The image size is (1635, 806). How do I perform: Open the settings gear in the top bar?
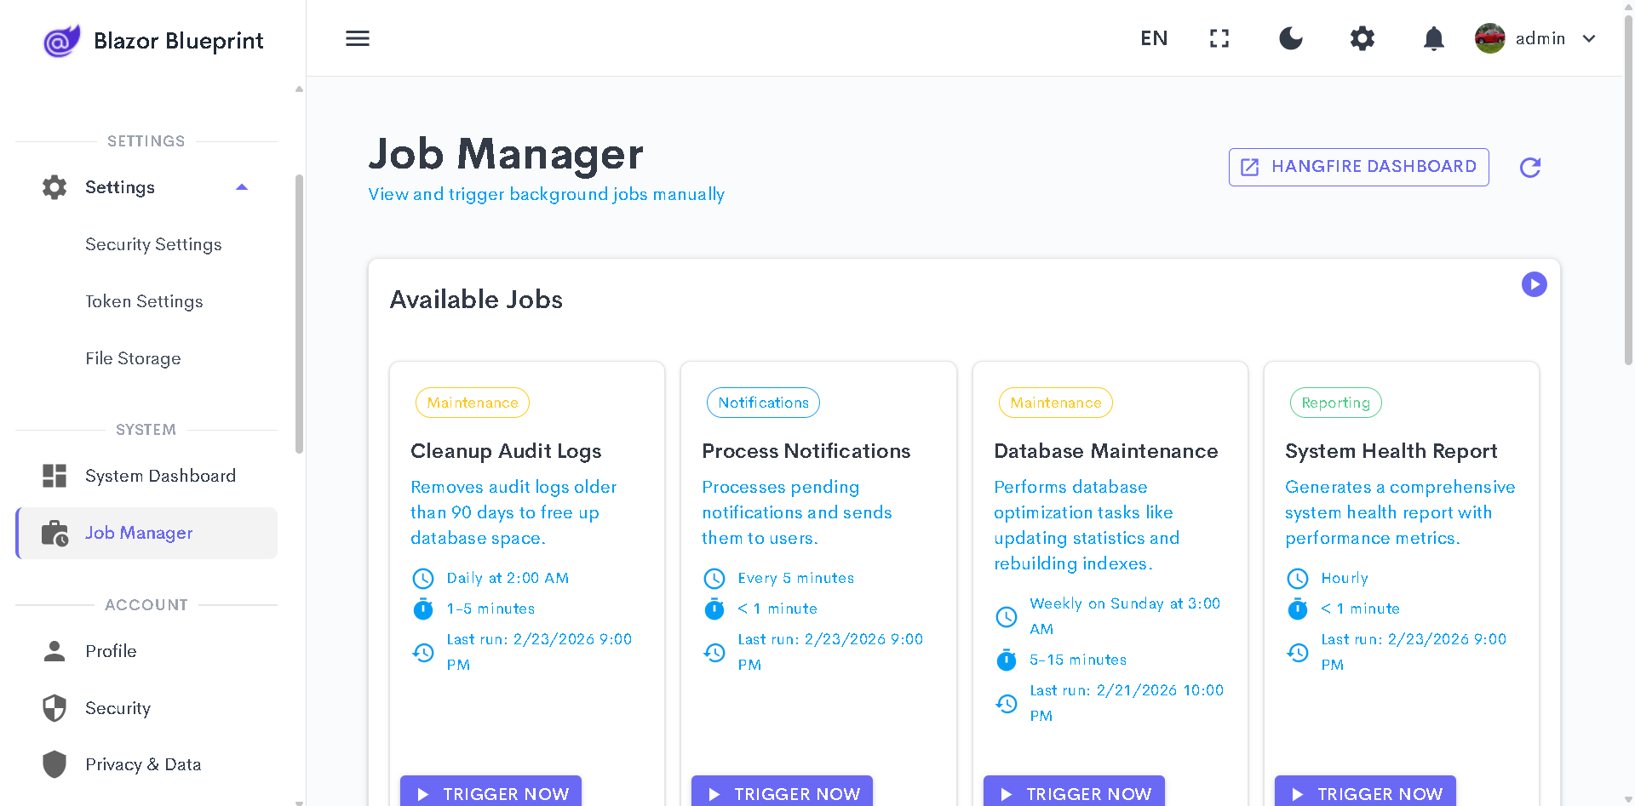(1362, 38)
